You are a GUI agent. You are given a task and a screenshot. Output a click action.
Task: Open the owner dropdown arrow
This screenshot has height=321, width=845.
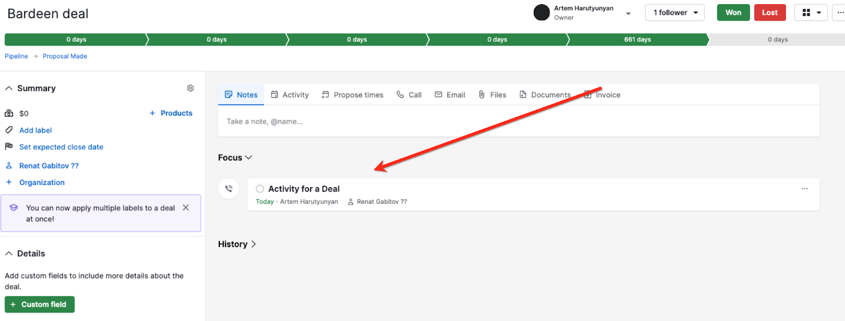click(628, 14)
